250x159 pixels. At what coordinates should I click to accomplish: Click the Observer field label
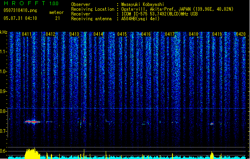pyautogui.click(x=81, y=4)
